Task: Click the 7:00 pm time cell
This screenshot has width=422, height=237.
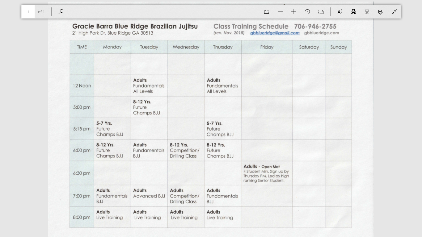Action: (x=82, y=196)
